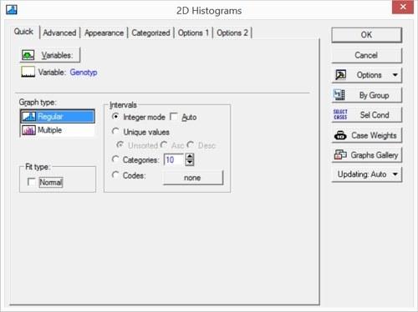Open the Graphs Gallery icon
Screen dimensions: 418x312
340,154
